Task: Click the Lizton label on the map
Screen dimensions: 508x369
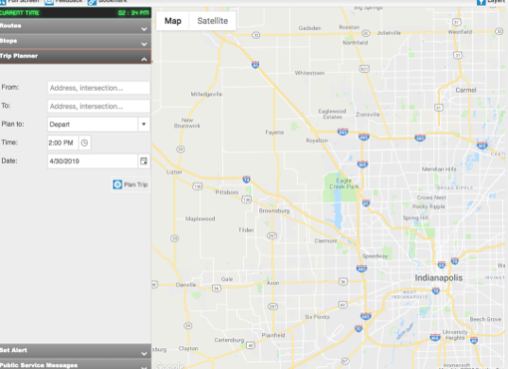Action: point(174,172)
